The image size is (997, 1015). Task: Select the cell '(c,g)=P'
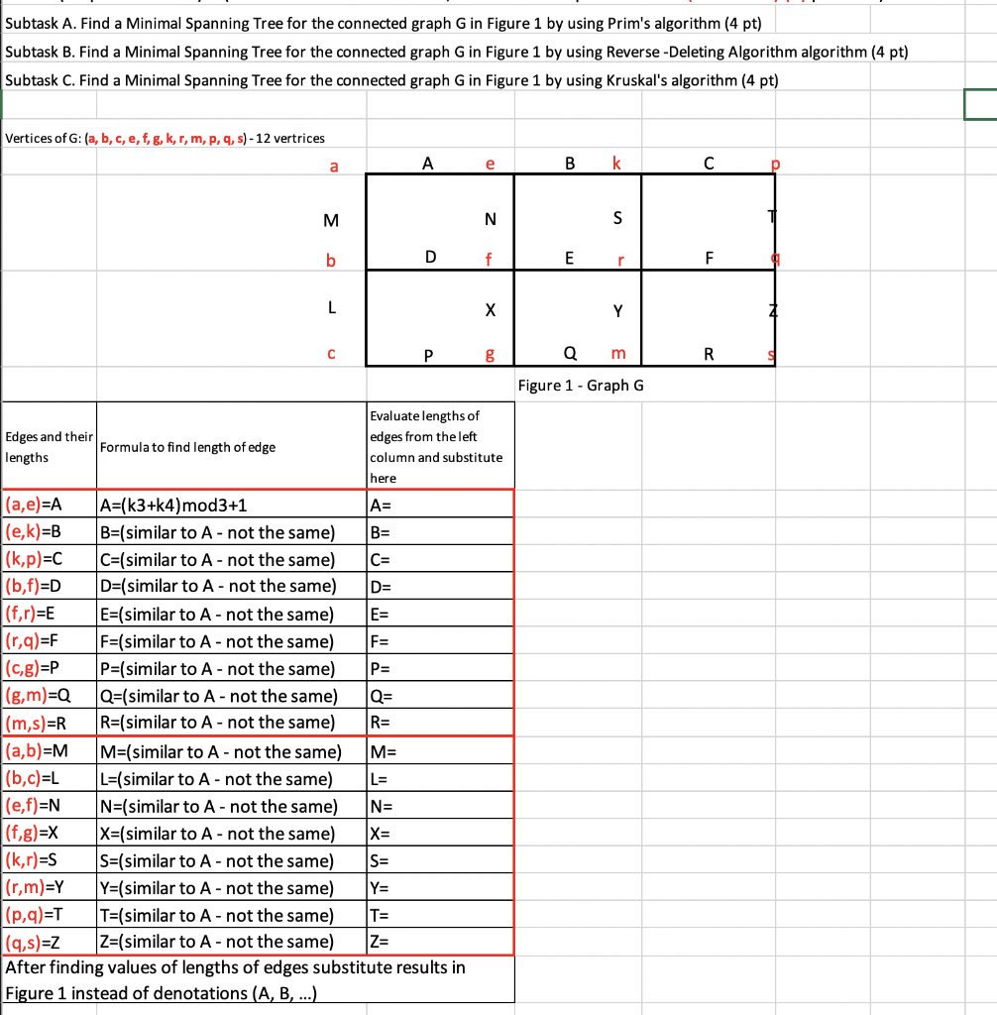pyautogui.click(x=50, y=667)
